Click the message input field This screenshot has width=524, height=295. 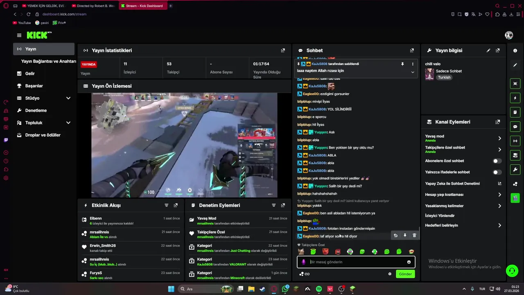[356, 262]
